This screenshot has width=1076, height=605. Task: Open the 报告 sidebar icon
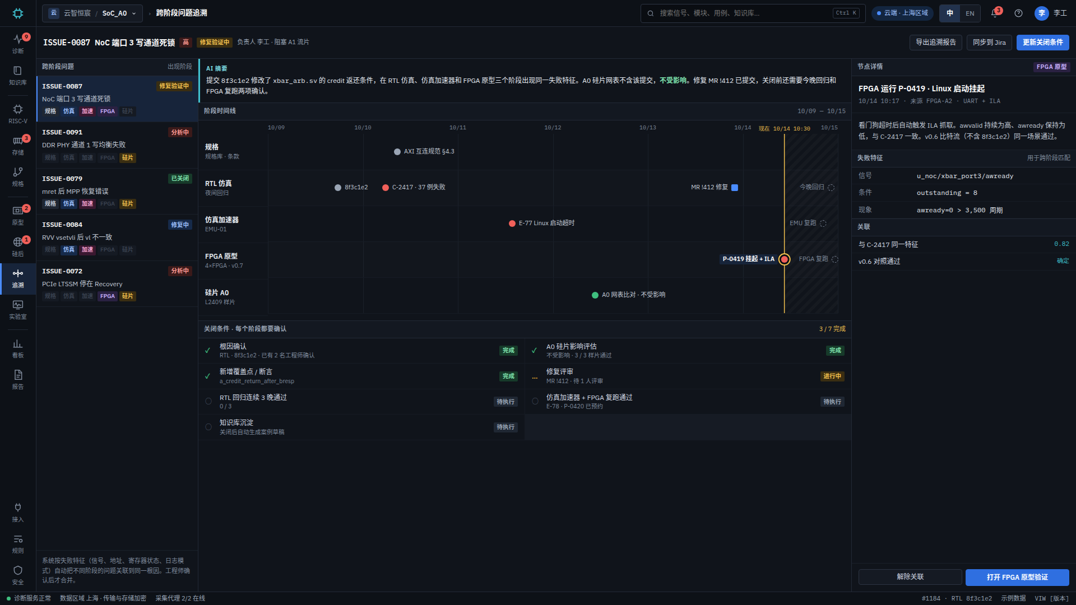tap(18, 379)
